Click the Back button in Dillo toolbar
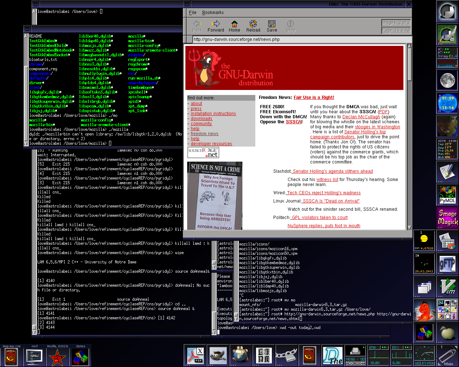The image size is (459, 367). point(197,27)
